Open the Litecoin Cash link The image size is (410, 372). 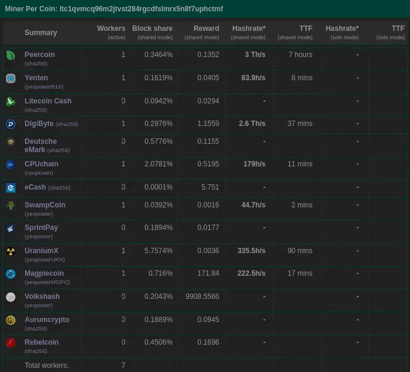[48, 101]
